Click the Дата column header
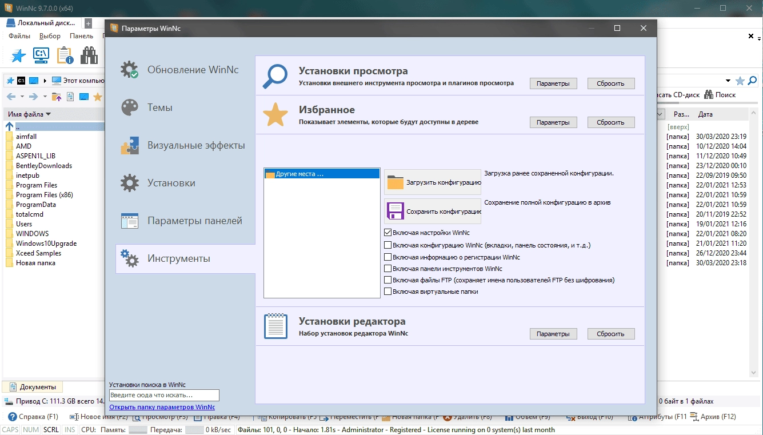This screenshot has height=435, width=763. pos(706,114)
